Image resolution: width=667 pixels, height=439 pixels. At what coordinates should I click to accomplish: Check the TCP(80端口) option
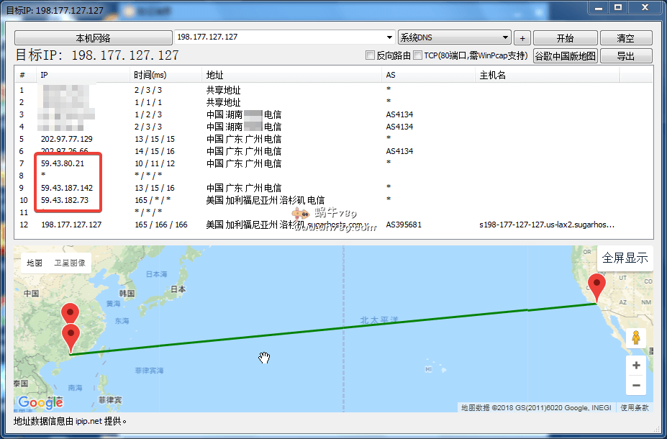tap(416, 55)
